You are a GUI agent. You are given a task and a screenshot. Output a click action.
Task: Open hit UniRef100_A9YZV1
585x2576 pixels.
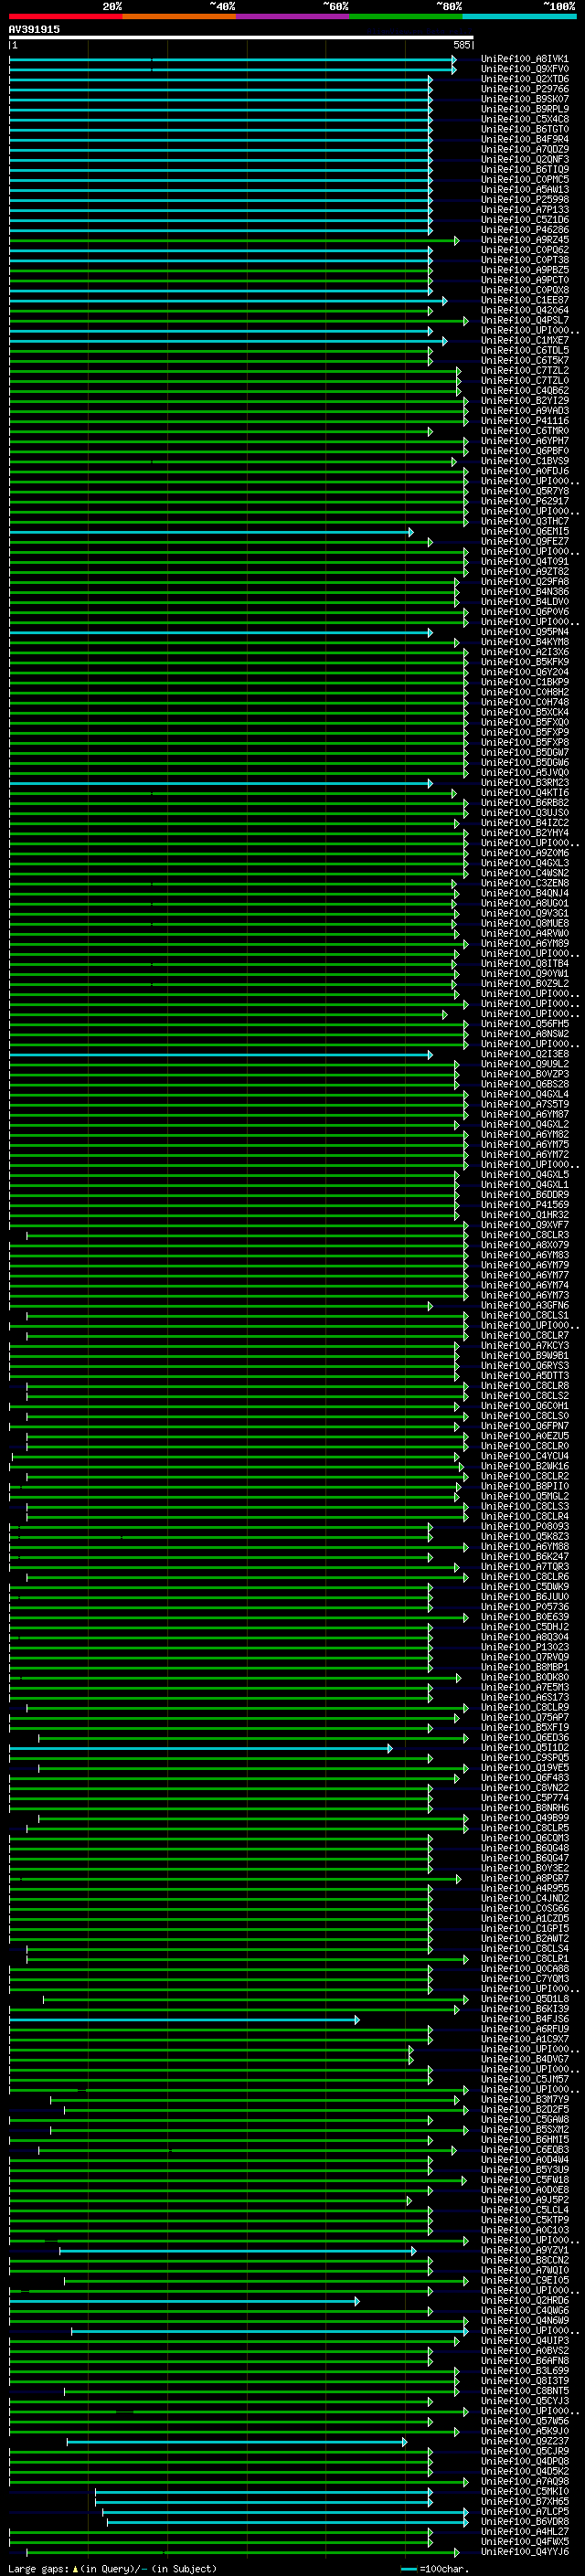point(524,2250)
